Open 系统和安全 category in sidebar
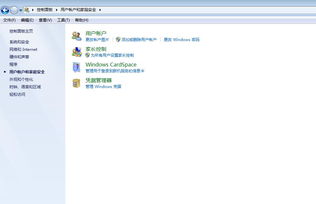 point(19,42)
